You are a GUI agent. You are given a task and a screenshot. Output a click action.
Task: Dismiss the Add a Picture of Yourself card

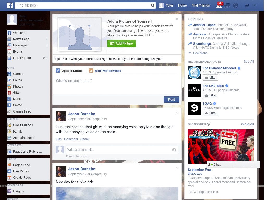click(177, 19)
